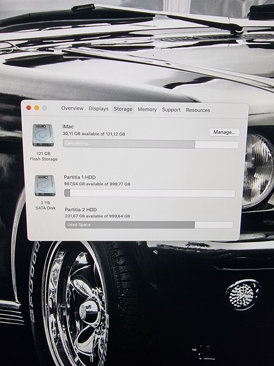Click the Partitia 2 HDD Used Space bar
The width and height of the screenshot is (274, 366).
[x=149, y=225]
